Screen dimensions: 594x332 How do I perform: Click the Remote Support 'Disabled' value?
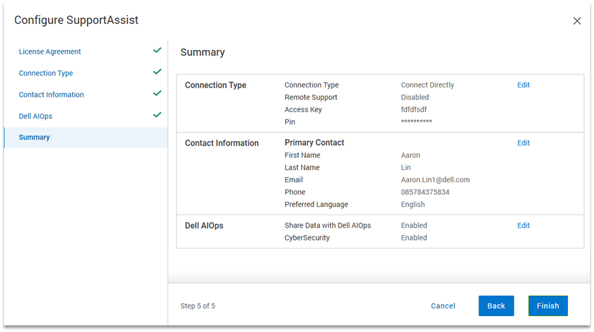[415, 98]
